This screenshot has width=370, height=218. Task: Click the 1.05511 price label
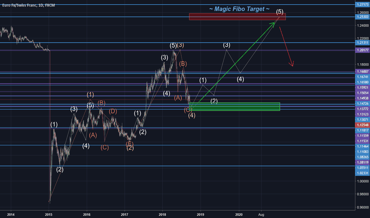(362, 168)
